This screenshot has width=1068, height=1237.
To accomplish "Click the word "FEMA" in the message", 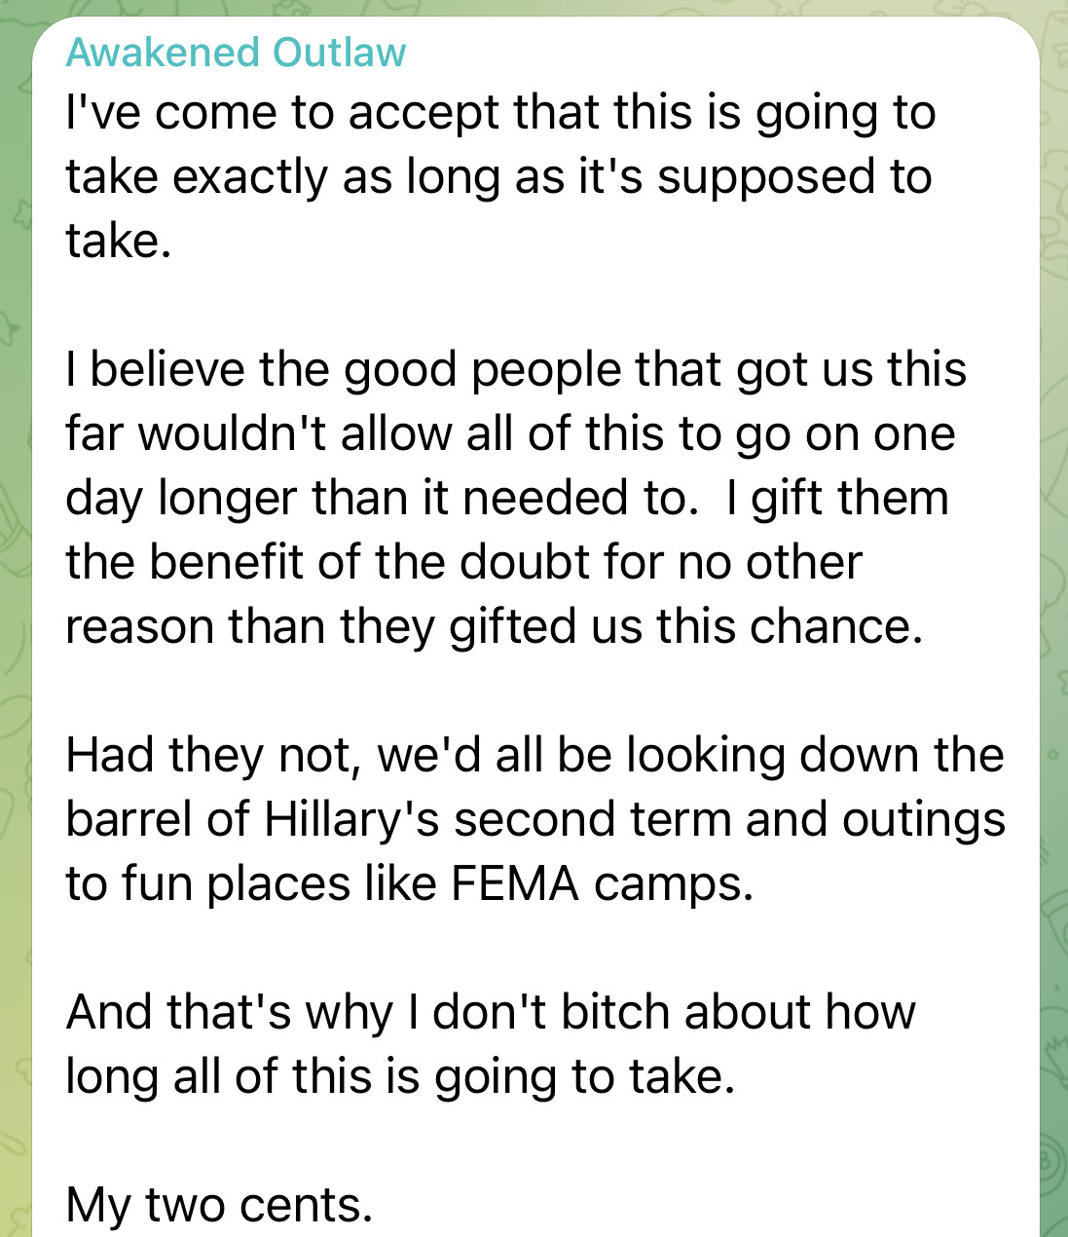I will pos(515,883).
